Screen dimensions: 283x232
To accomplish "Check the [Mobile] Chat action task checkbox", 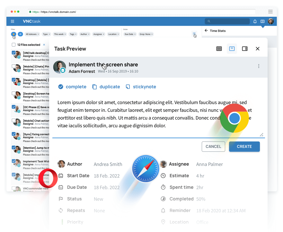I will click(13, 120).
